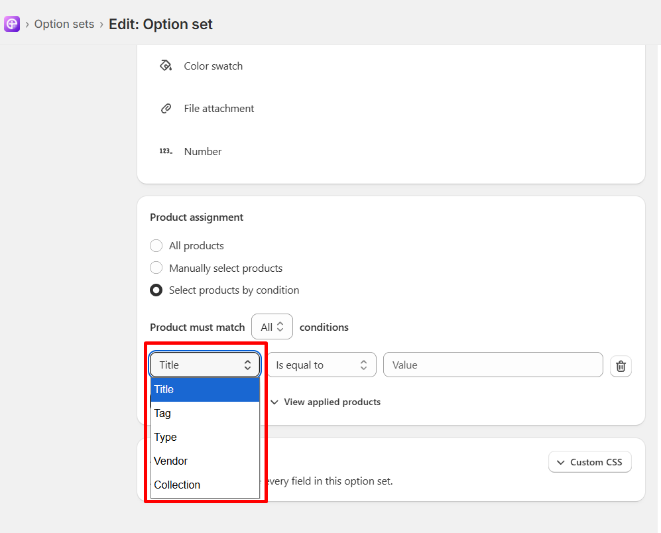Click the File attachment paperclip icon
Screen dimensions: 661x533
pyautogui.click(x=166, y=108)
